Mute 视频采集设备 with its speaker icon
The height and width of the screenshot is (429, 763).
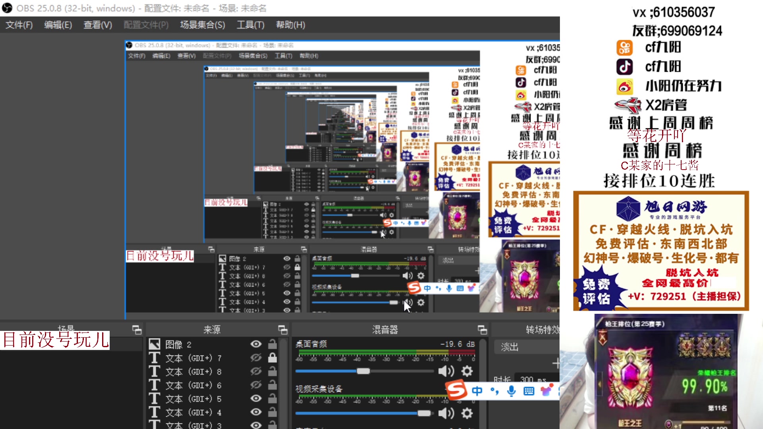coord(446,414)
